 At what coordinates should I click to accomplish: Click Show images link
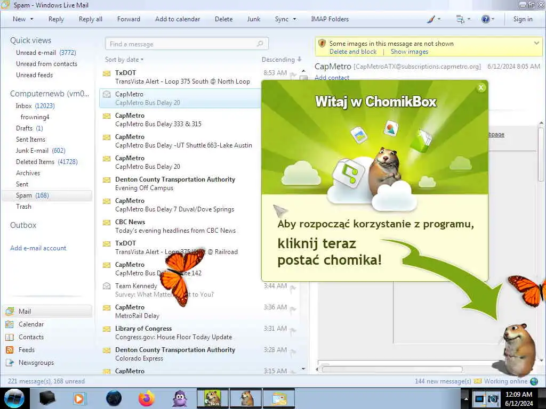pos(409,52)
